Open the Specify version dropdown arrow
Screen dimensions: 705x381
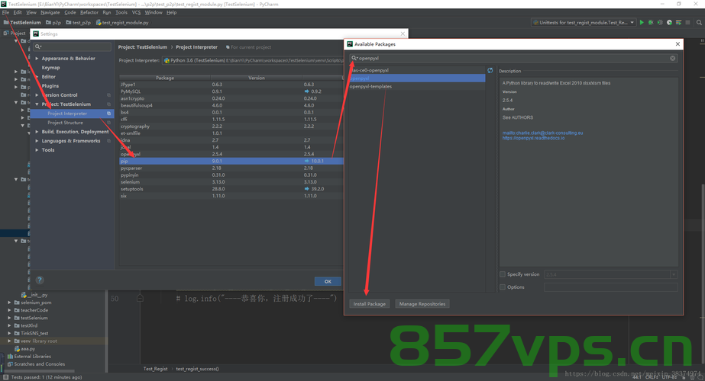(x=674, y=274)
